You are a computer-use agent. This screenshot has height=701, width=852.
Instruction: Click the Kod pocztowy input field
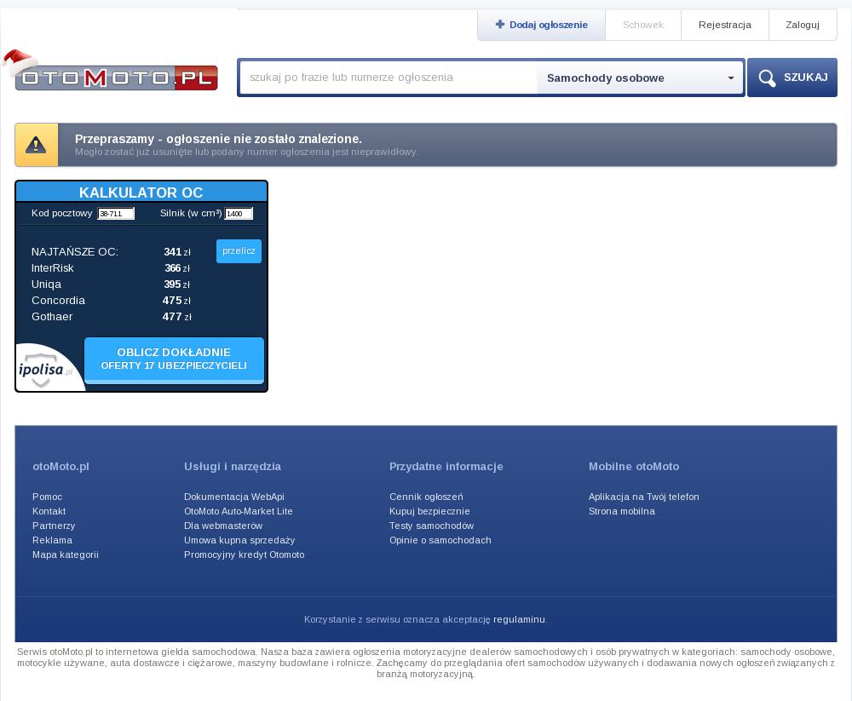click(x=116, y=214)
